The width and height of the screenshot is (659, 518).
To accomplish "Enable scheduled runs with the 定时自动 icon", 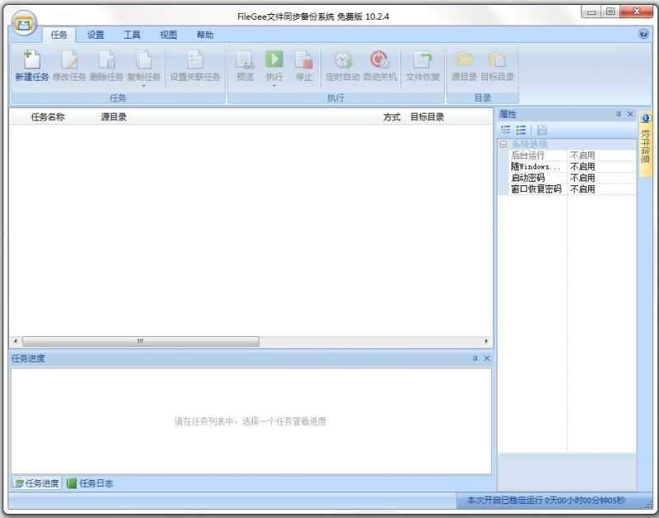I will pyautogui.click(x=343, y=66).
